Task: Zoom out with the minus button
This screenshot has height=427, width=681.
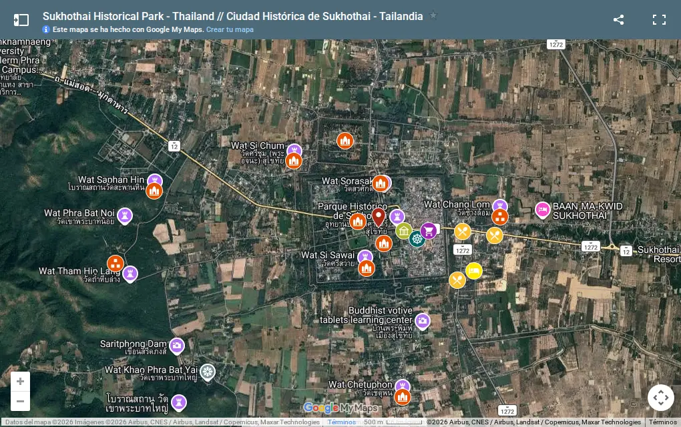Action: (x=20, y=402)
